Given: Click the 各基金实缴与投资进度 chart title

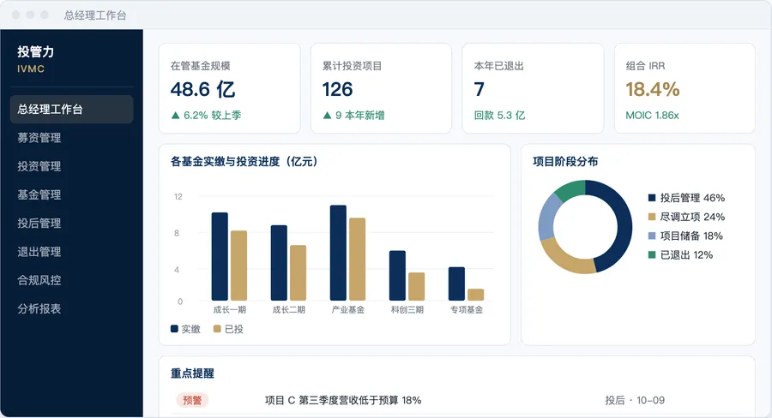Looking at the screenshot, I should (x=244, y=161).
